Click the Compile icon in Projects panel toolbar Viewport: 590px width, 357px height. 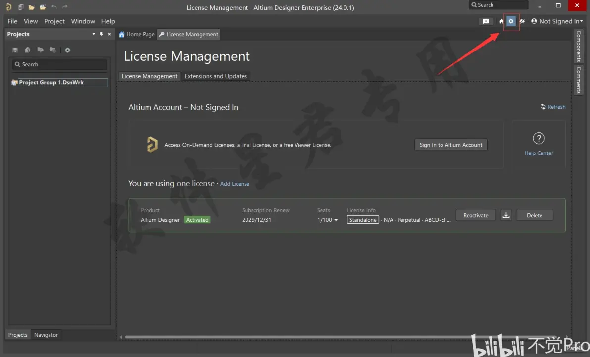pyautogui.click(x=27, y=50)
